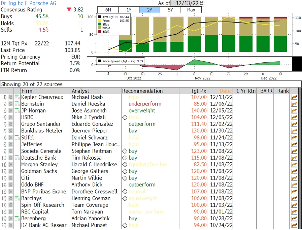
Task: Click the diamond icon beside the Equalwt/In-Line recommendation
Action: point(125,165)
